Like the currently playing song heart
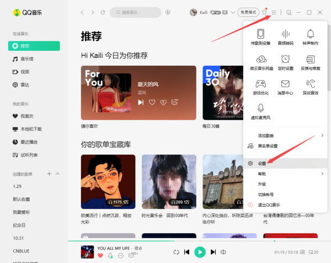The width and height of the screenshot is (331, 263). (100, 256)
